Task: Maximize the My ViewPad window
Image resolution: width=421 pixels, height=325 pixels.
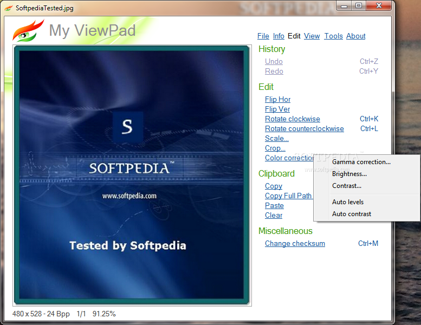Action: (x=359, y=6)
